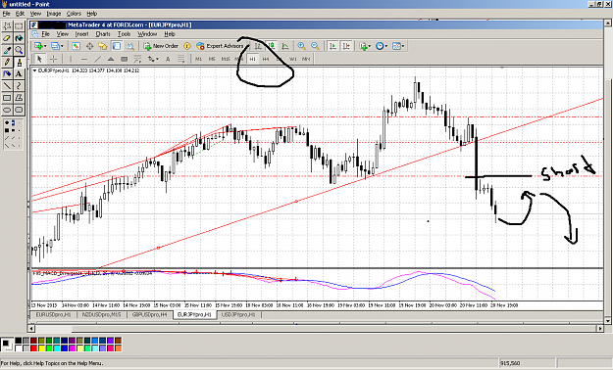Pick the Eraser tool in Paint
The width and height of the screenshot is (613, 370).
tap(7, 38)
